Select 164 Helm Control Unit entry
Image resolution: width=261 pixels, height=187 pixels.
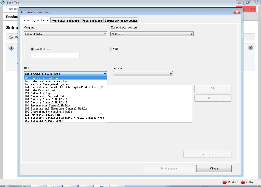pyautogui.click(x=66, y=90)
